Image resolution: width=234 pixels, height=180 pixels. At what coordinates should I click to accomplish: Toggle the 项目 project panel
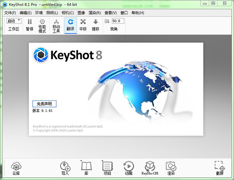tap(107, 168)
